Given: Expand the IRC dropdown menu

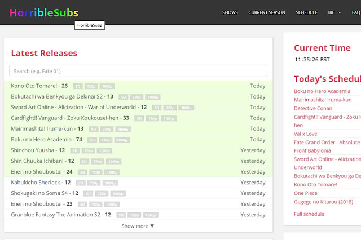Looking at the screenshot, I should pos(334,12).
